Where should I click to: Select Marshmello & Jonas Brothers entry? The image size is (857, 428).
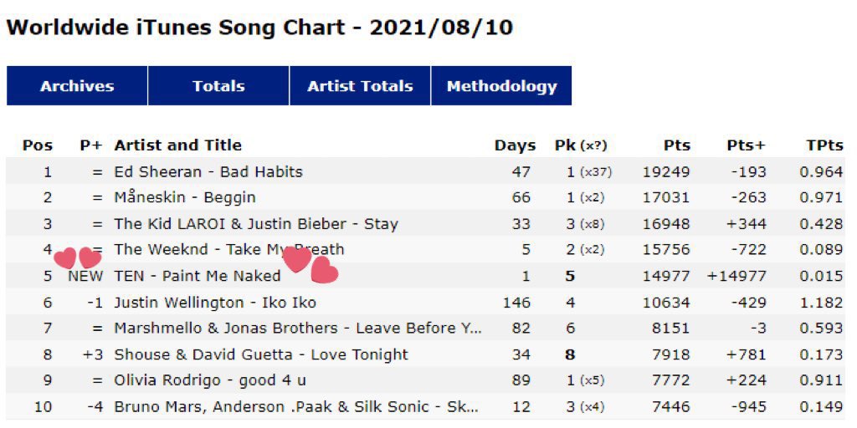coord(298,328)
